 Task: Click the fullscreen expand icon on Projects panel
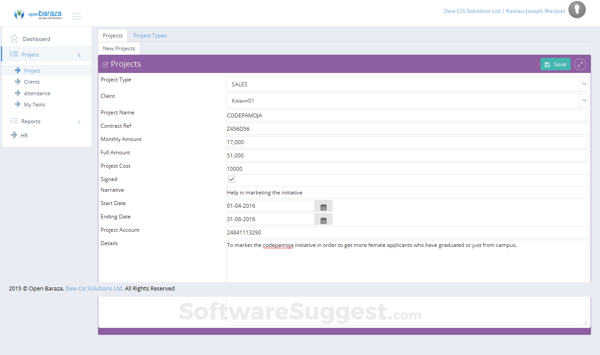click(x=580, y=64)
